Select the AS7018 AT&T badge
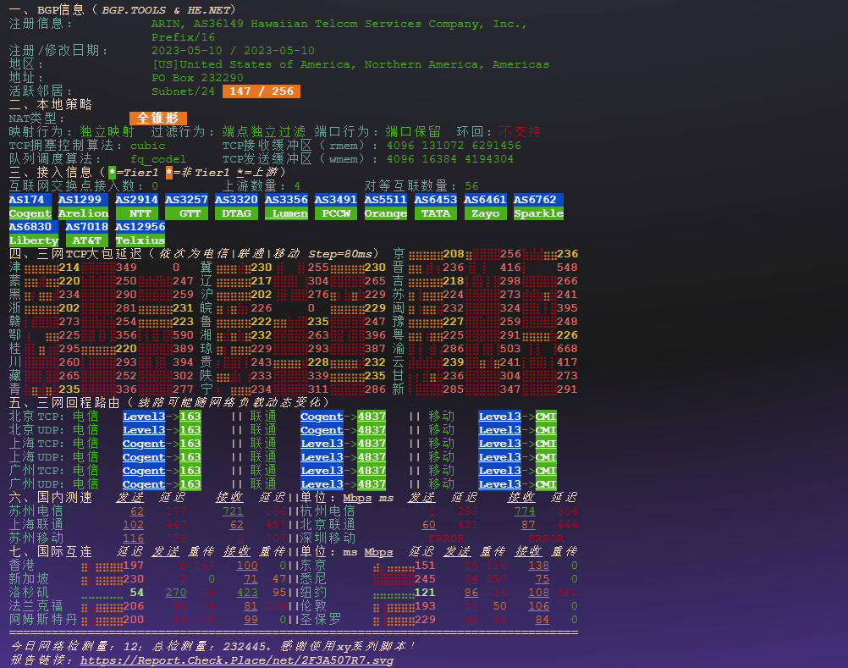The width and height of the screenshot is (848, 668). pos(85,233)
